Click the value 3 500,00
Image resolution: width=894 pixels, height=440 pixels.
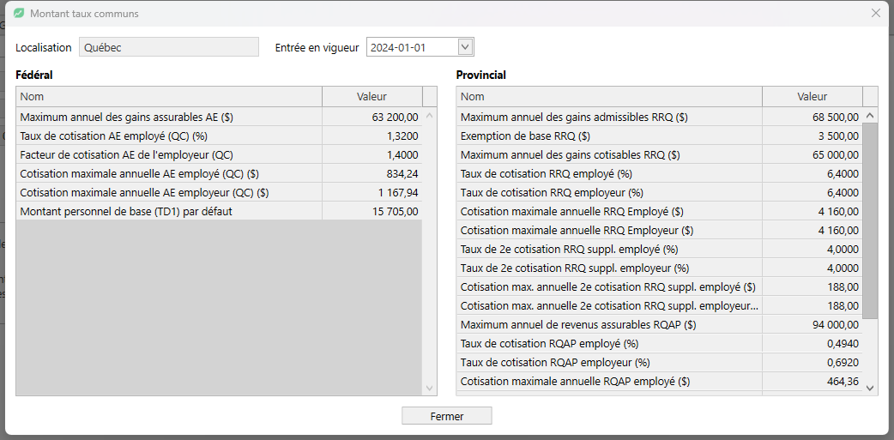pos(838,136)
